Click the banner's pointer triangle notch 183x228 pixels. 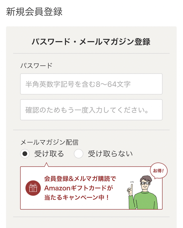click(x=46, y=165)
